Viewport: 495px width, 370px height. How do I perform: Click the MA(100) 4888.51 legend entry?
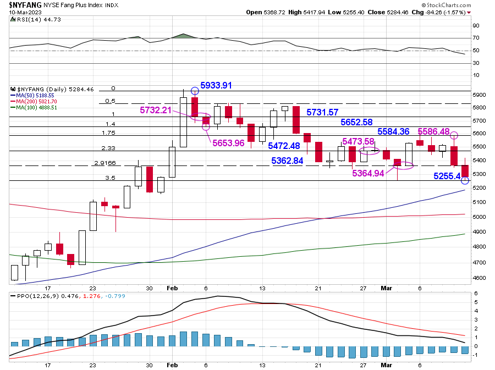[36, 108]
